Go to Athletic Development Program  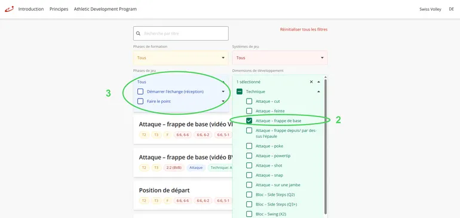(x=105, y=9)
